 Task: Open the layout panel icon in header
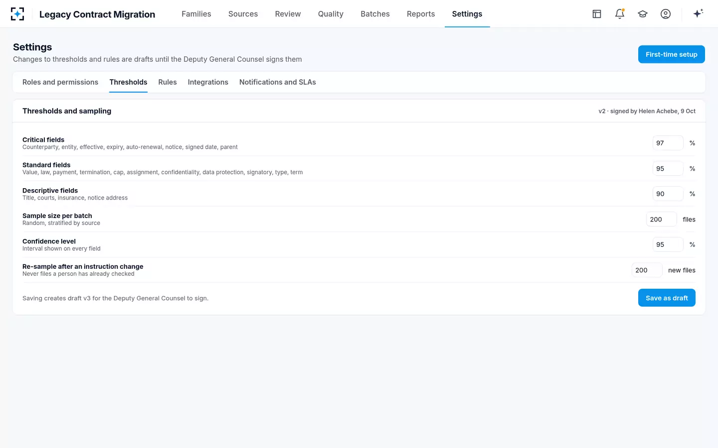597,14
